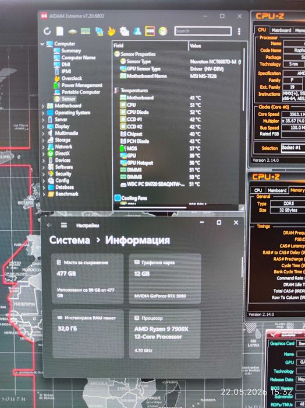
Task: Select Summary in the AIDA64 tree
Action: (71, 51)
